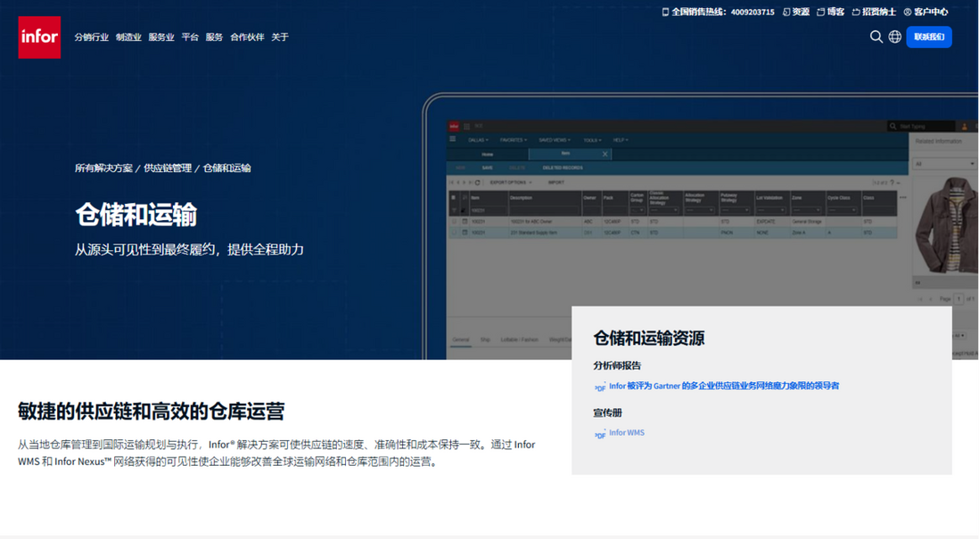Click the 联系我们 button
Viewport: 979px width, 539px height.
(929, 37)
